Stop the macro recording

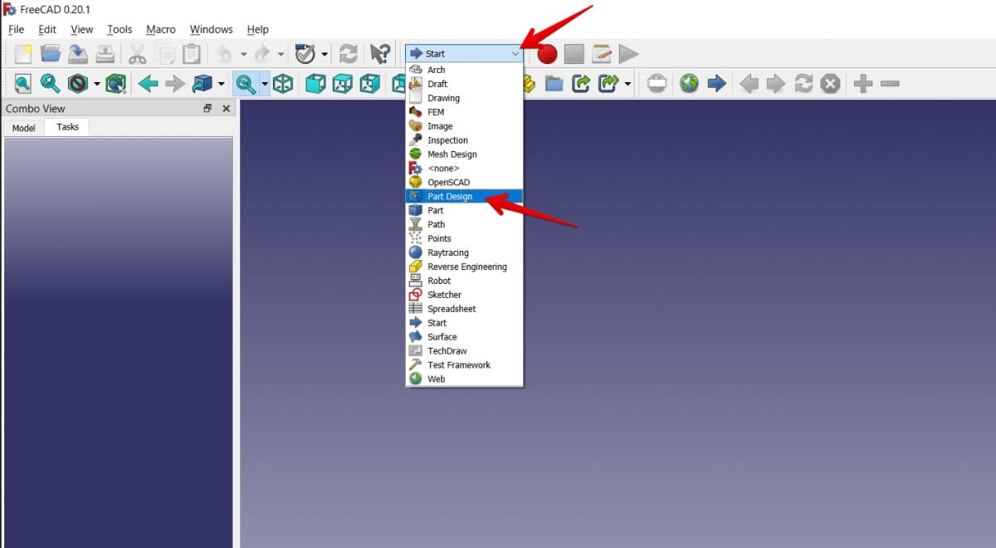pos(574,53)
